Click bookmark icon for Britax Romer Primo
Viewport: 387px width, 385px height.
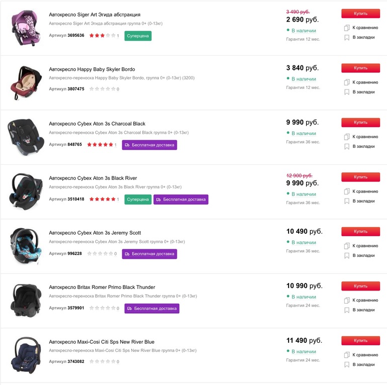347,310
